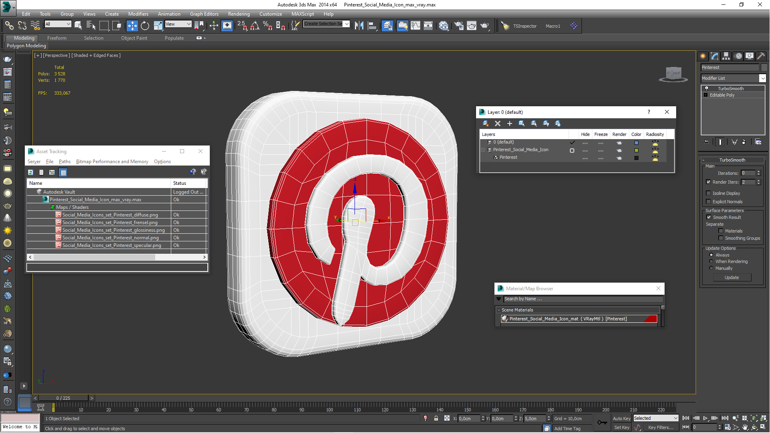
Task: Collapse the Scene Materials group
Action: (x=499, y=310)
